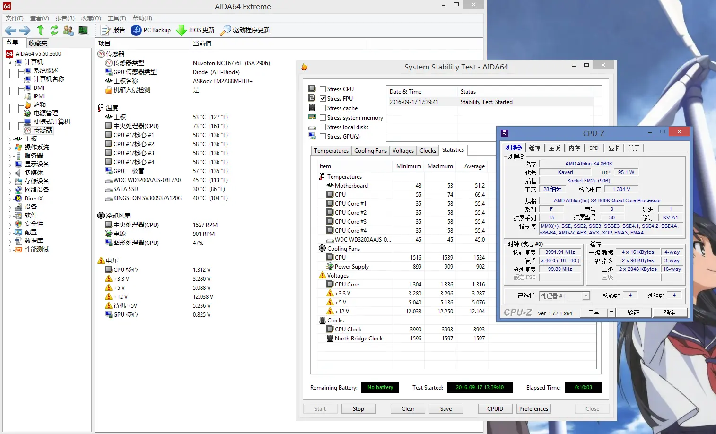
Task: Open 驱动程序更新 driver update search
Action: pos(245,30)
